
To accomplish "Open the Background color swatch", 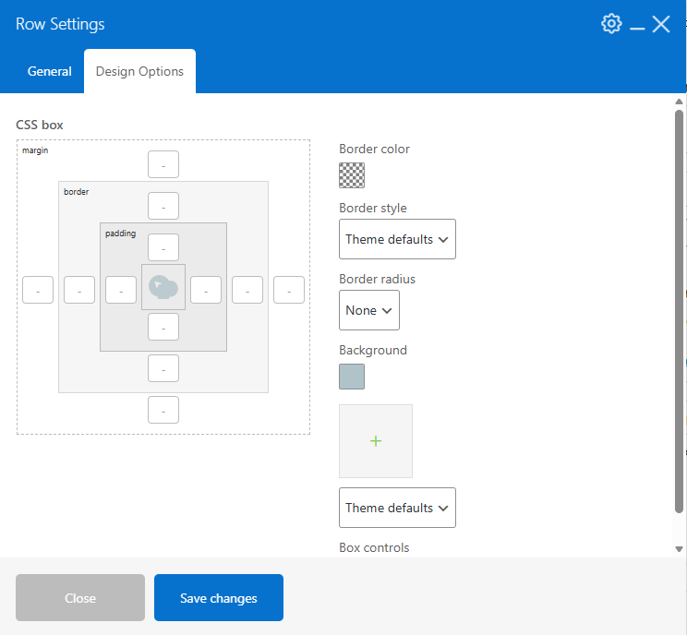I will (352, 377).
